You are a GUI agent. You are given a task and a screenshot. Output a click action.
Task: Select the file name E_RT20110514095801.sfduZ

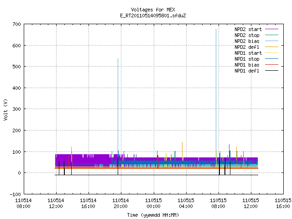coord(153,16)
